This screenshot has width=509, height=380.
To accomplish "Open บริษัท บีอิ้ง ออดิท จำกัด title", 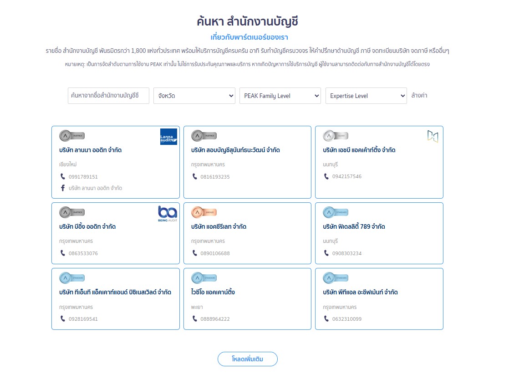I will (87, 227).
